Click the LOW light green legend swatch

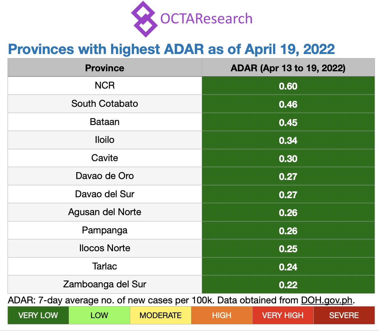pyautogui.click(x=99, y=315)
